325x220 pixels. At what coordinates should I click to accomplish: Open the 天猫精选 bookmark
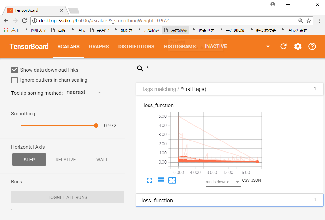[x=149, y=31]
